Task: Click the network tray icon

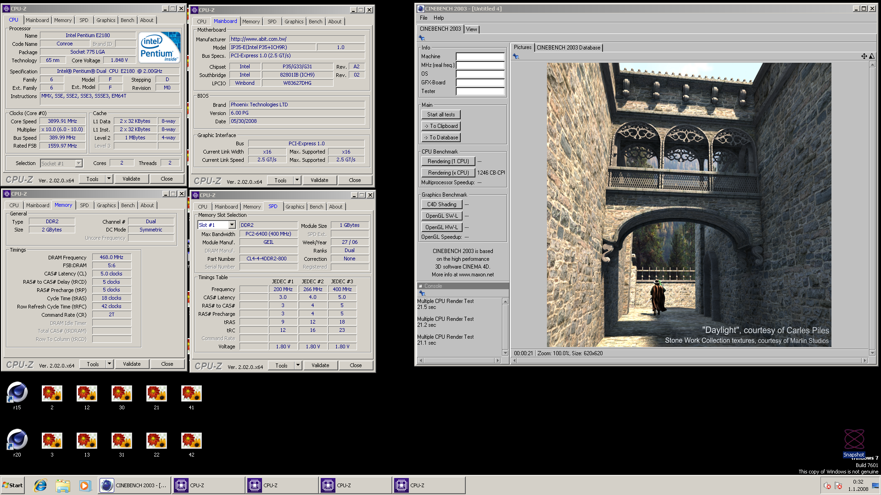Action: click(x=838, y=485)
